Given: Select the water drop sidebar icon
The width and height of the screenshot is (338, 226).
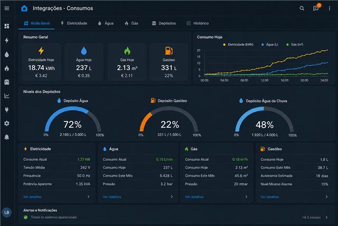Looking at the screenshot, I should pos(7,55).
